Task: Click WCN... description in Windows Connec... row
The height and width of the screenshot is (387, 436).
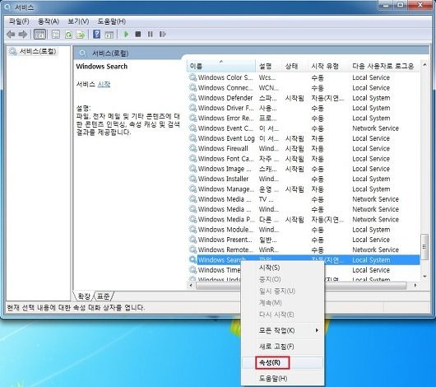Action: coord(269,88)
